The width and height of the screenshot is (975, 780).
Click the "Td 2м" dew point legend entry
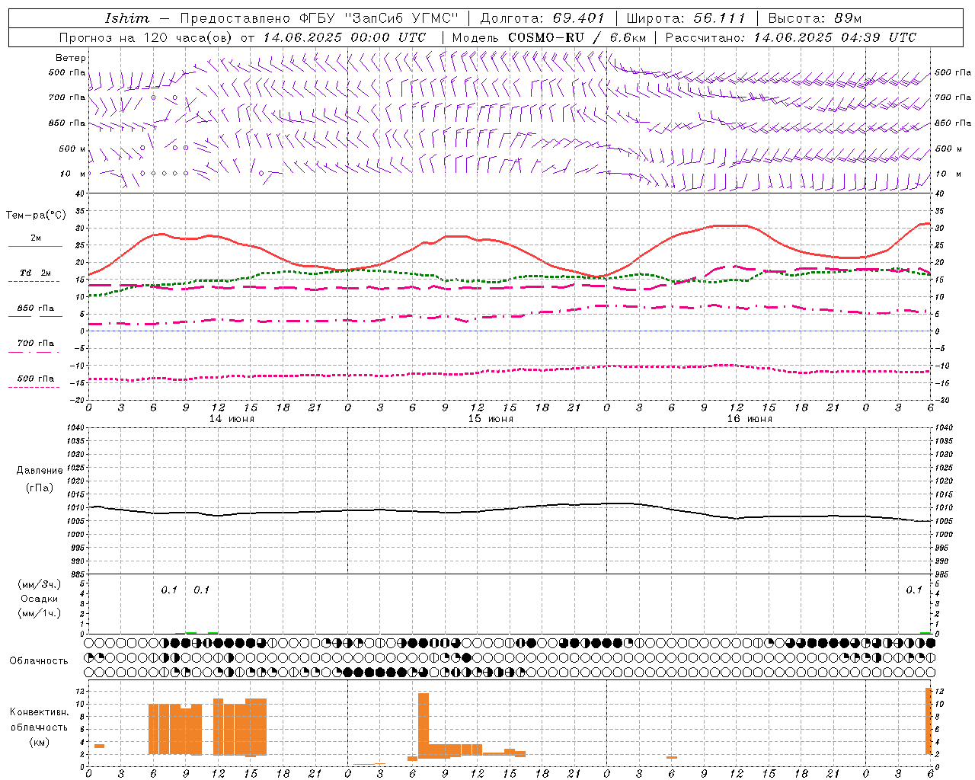tap(35, 273)
